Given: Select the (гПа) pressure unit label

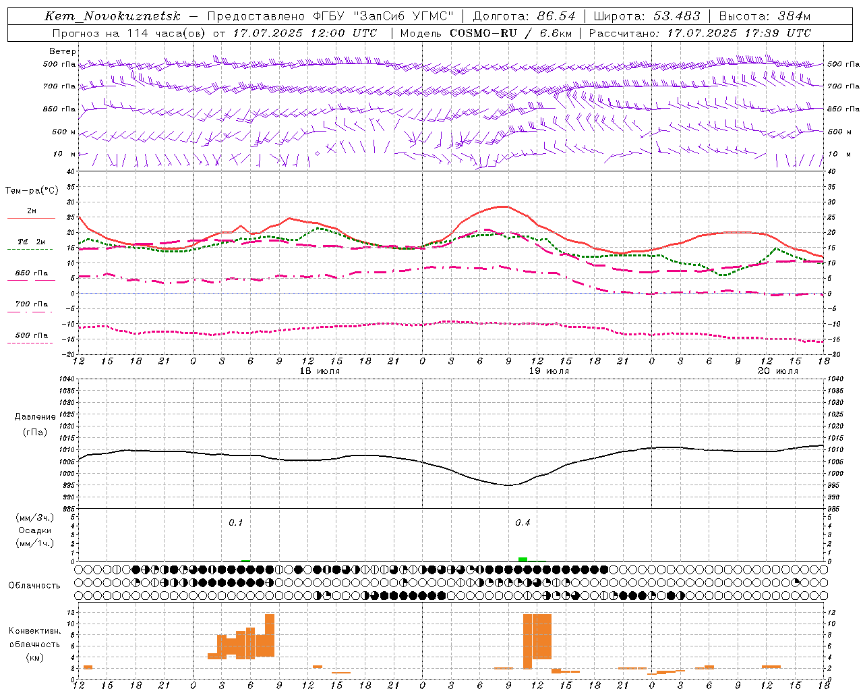Looking at the screenshot, I should (x=35, y=433).
